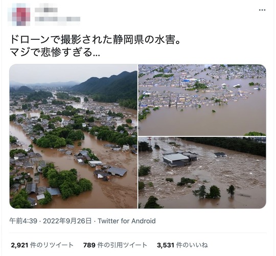Click the 2022年9月26日 date link
Screen dimensions: 276x256
(67, 221)
